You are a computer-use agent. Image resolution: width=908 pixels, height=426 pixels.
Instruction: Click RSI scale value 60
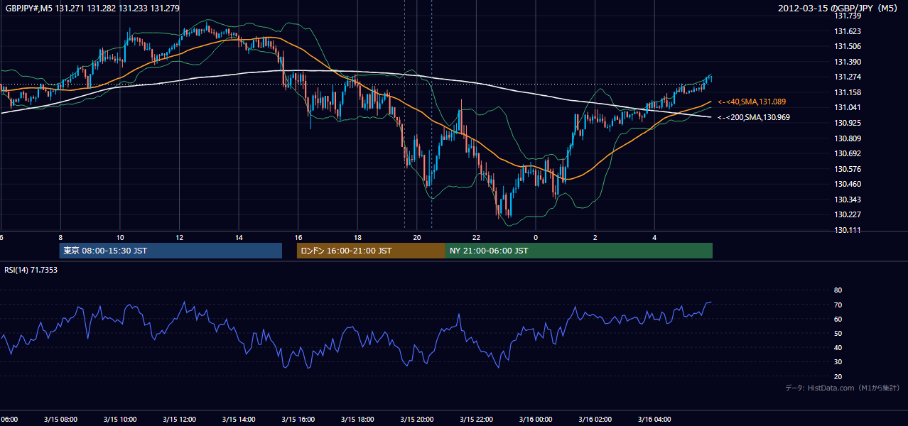click(838, 319)
